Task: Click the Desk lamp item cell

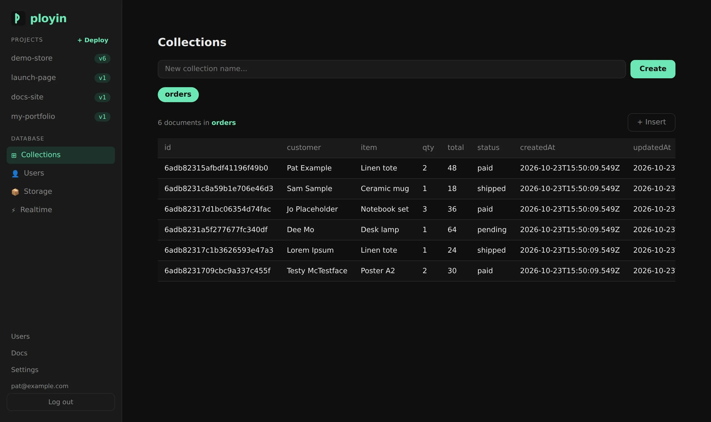Action: tap(380, 230)
